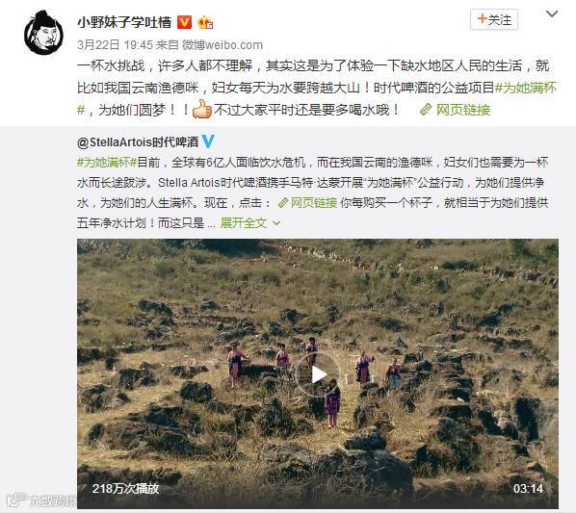The width and height of the screenshot is (576, 513).
Task: Open the #为她满杯 hashtag in the main post
Action: point(526,88)
